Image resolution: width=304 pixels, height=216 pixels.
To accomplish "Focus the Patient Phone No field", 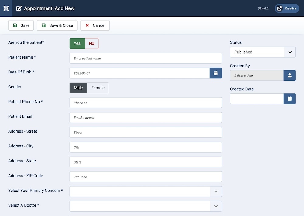I will point(146,103).
